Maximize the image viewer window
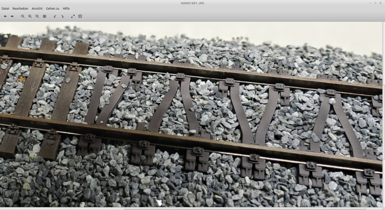Viewport: 385px width, 210px height. pos(375,3)
